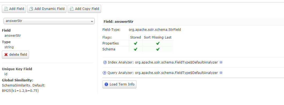Click the Add Field document icon
The image size is (284, 105).
(6, 9)
